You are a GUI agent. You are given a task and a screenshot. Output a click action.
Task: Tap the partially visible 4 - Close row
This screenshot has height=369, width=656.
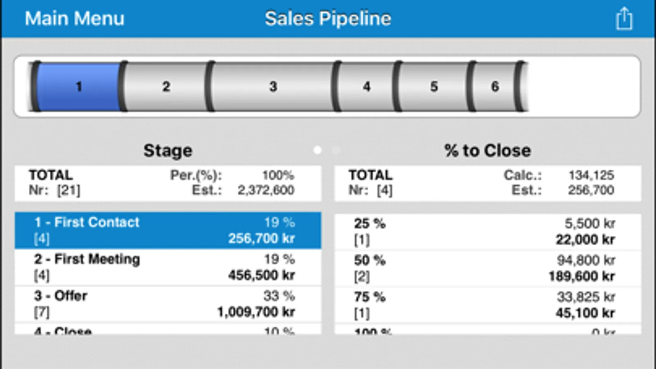pos(168,330)
